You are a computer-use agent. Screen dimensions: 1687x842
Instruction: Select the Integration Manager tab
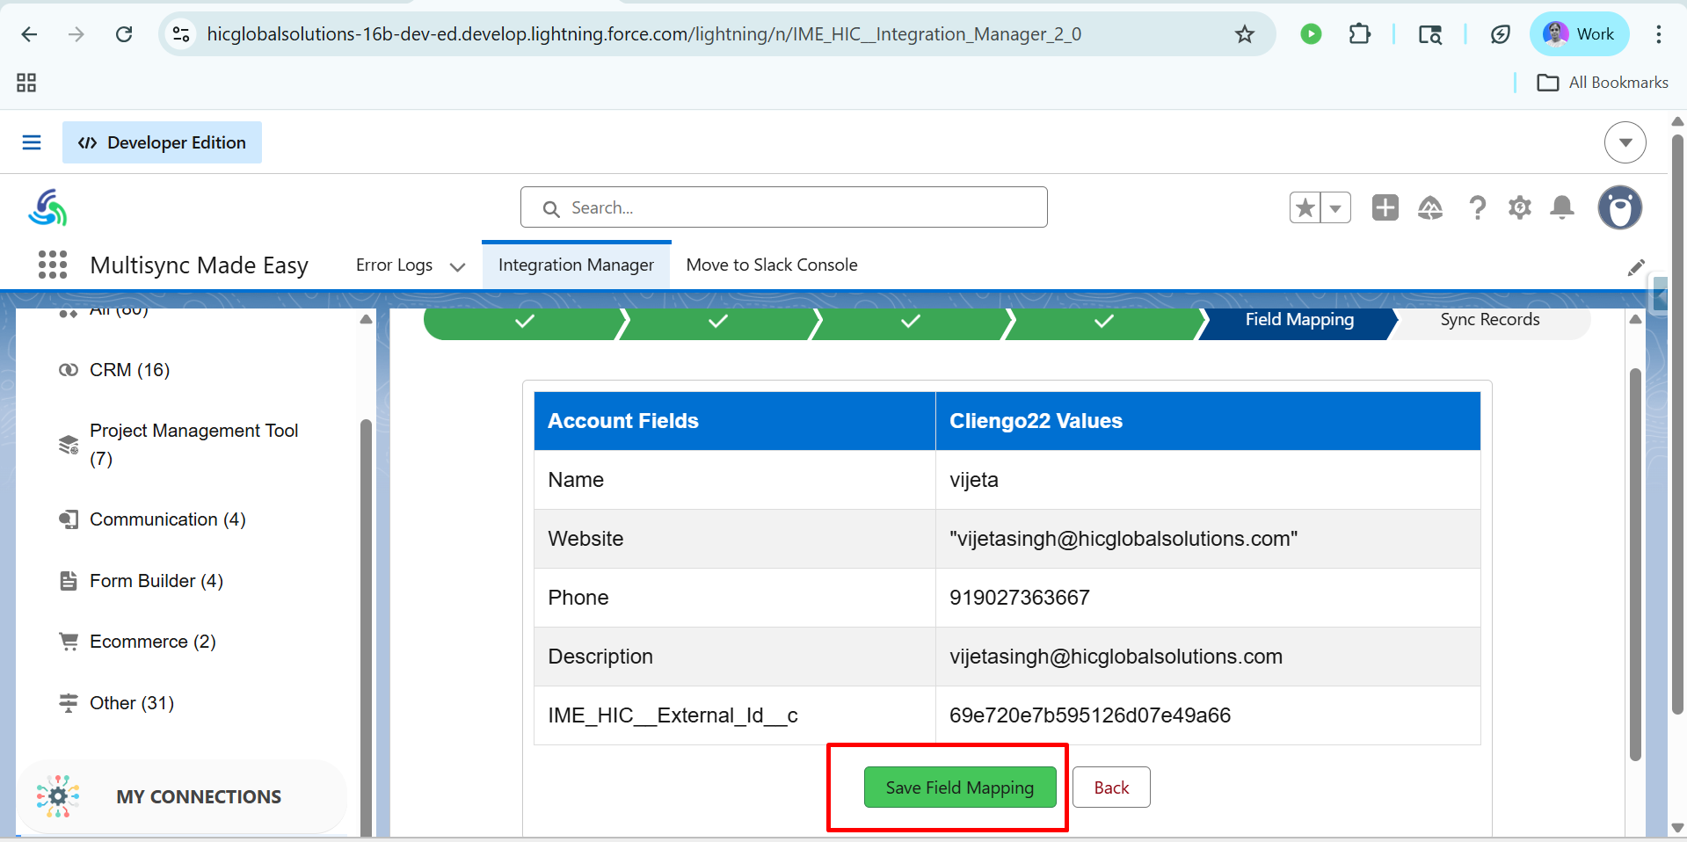click(x=576, y=265)
